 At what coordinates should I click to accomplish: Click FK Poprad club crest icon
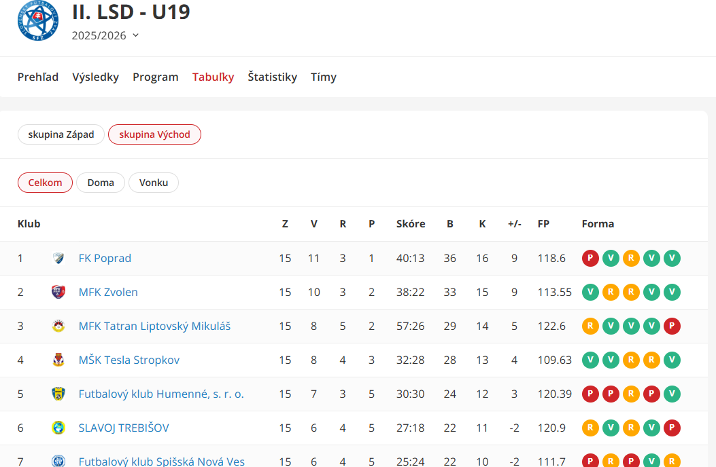(x=58, y=258)
